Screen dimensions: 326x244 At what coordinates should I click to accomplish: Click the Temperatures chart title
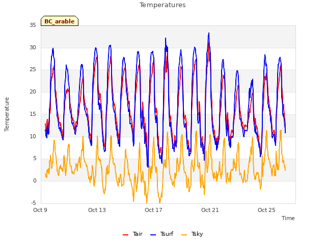coord(162,5)
